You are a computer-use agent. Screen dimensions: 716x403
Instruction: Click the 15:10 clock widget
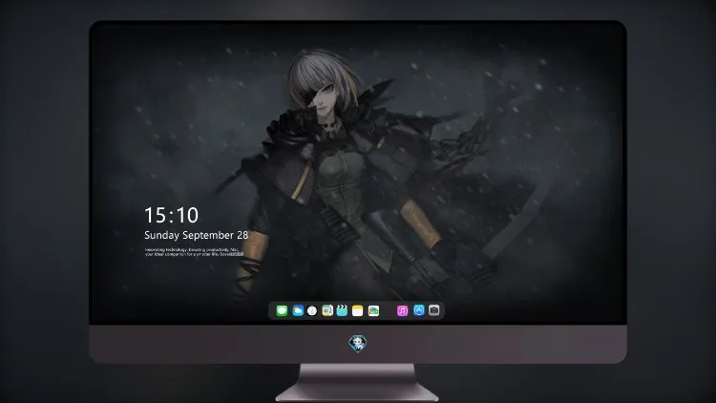(171, 215)
